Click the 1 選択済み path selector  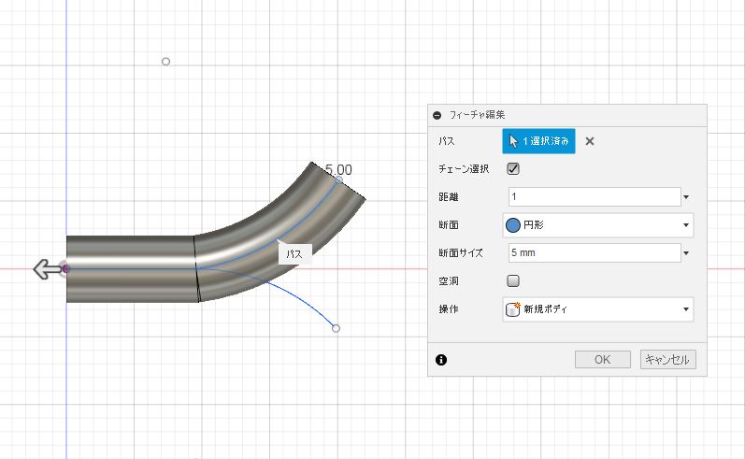coord(538,141)
